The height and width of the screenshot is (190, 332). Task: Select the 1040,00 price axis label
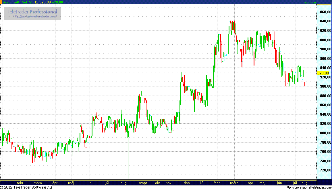click(x=325, y=21)
